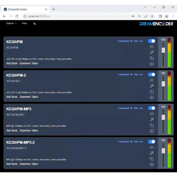Open the Help menu
177x177 pixels.
24,23
